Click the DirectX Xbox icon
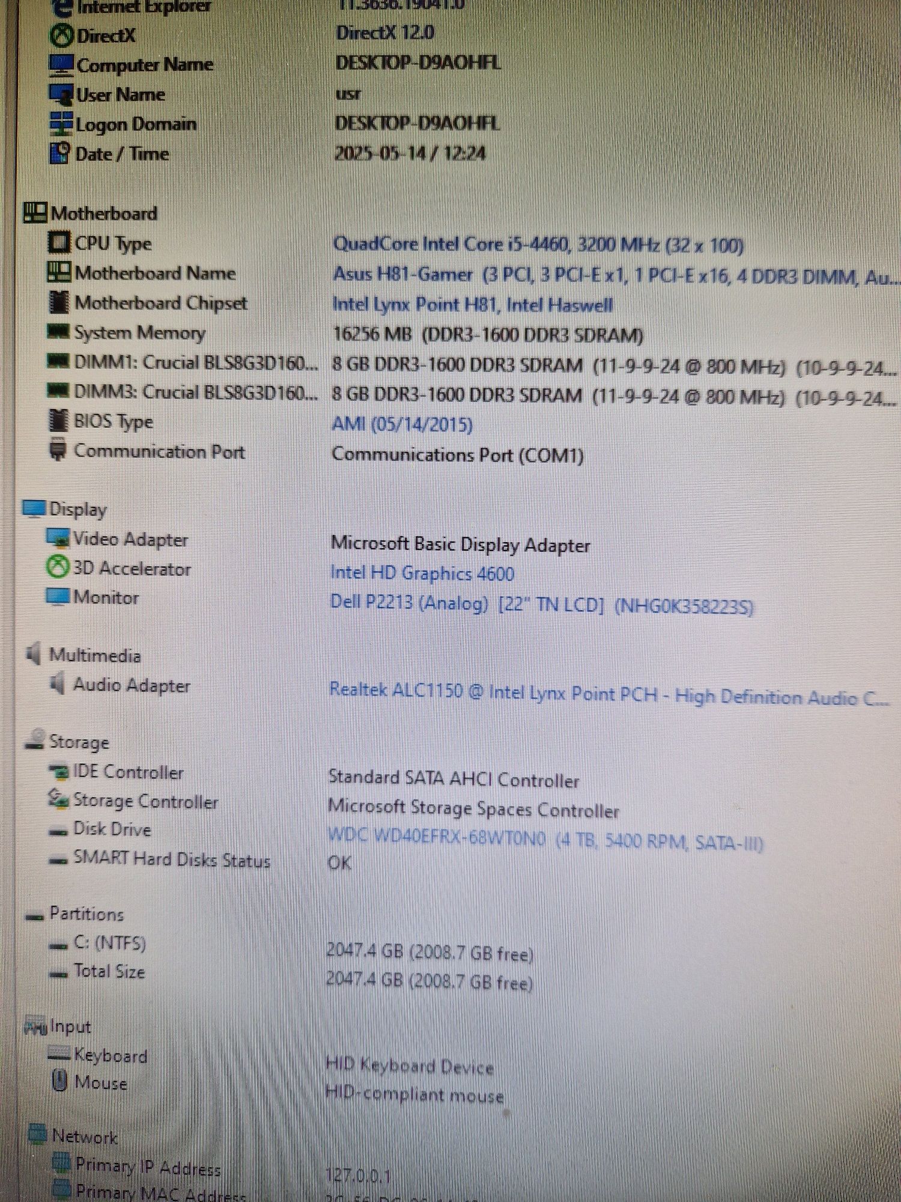 point(61,35)
